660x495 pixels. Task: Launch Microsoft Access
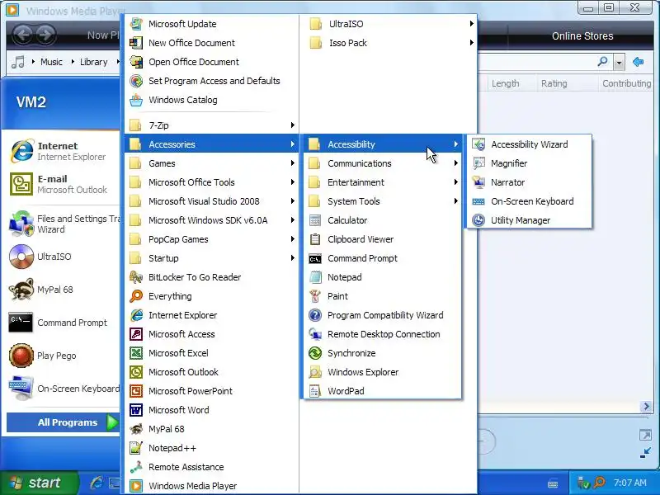(x=212, y=334)
